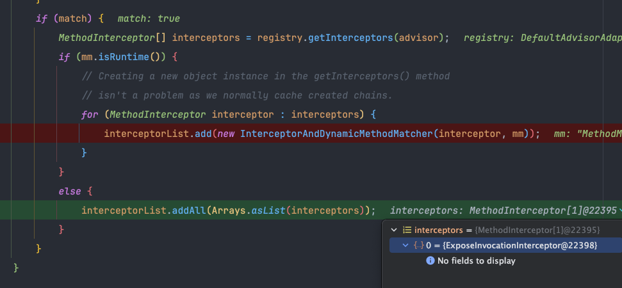Click the blue info icon in popup
Viewport: 622px width, 288px height.
click(x=430, y=260)
